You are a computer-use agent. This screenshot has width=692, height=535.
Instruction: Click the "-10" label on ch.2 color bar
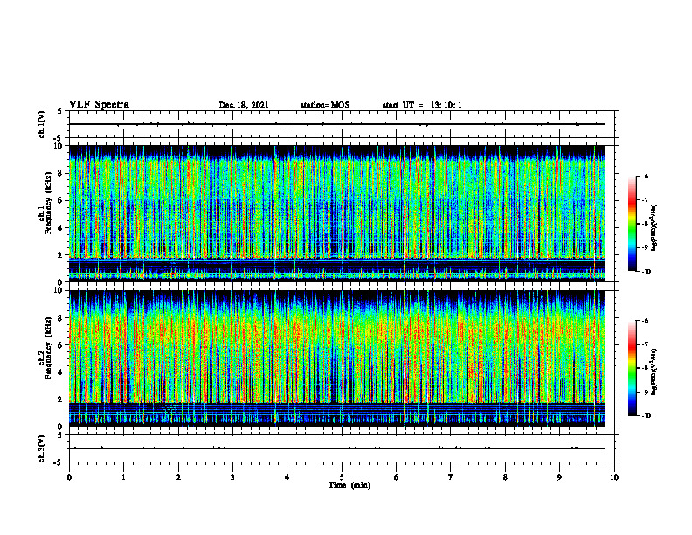point(646,416)
